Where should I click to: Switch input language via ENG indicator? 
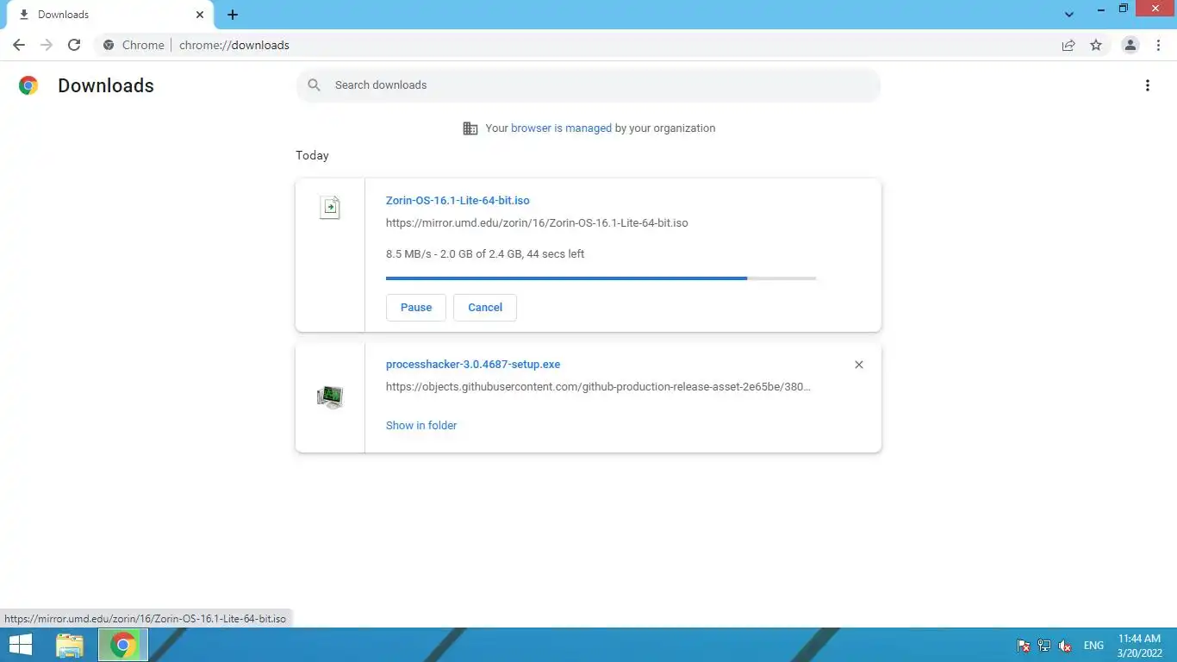[x=1093, y=645]
